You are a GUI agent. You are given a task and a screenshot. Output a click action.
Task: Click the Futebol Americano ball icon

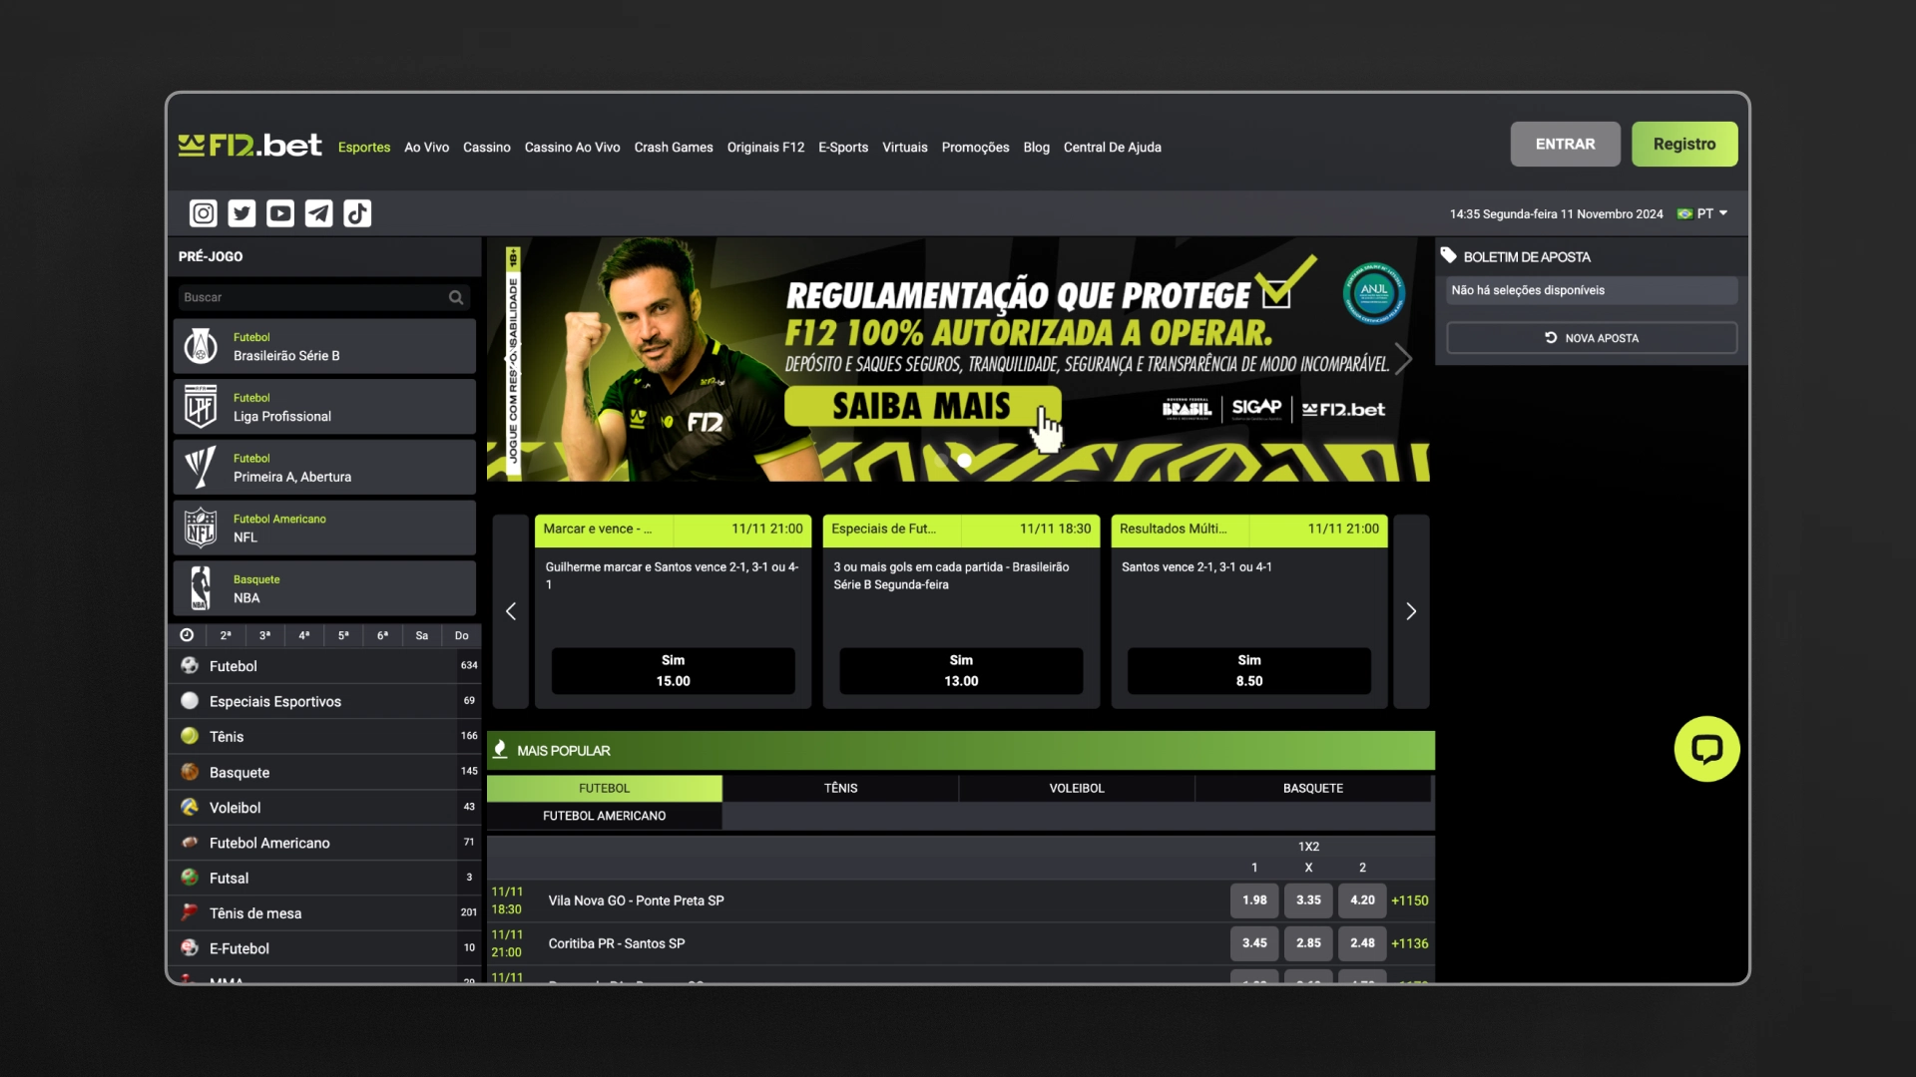[x=190, y=843]
